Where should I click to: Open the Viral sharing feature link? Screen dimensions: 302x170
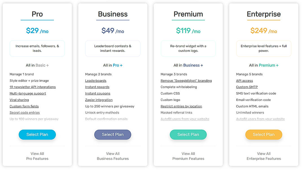pos(19,100)
